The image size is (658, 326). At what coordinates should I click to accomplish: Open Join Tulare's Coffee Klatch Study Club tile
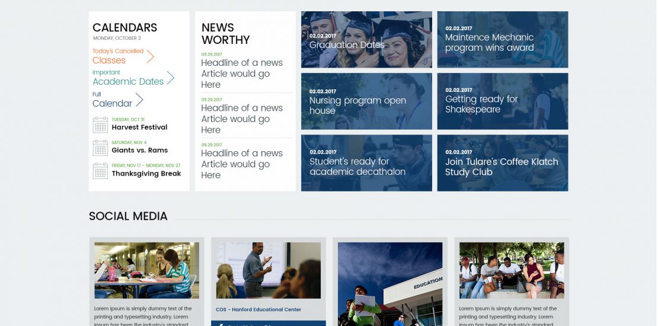[502, 163]
